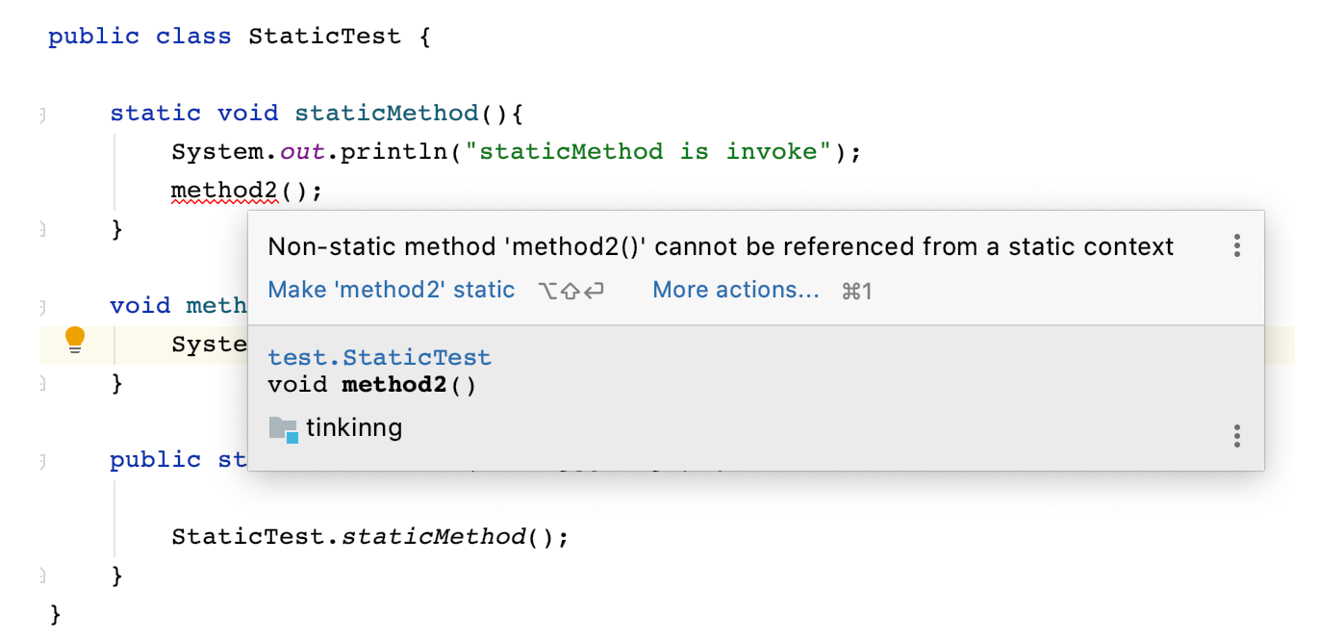Image resolution: width=1320 pixels, height=641 pixels.
Task: Click the italic staticMethod() call in main
Action: (432, 536)
